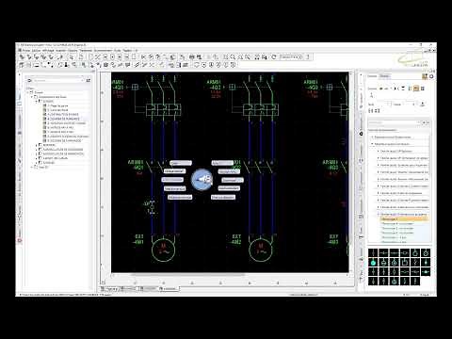Select the cyan highlighted symbol in symbol palette
Screen dimensions: 452x339
tap(373, 263)
